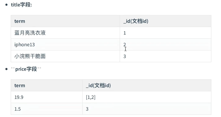
Task: Select the 'term' header in title table
Action: [20, 21]
